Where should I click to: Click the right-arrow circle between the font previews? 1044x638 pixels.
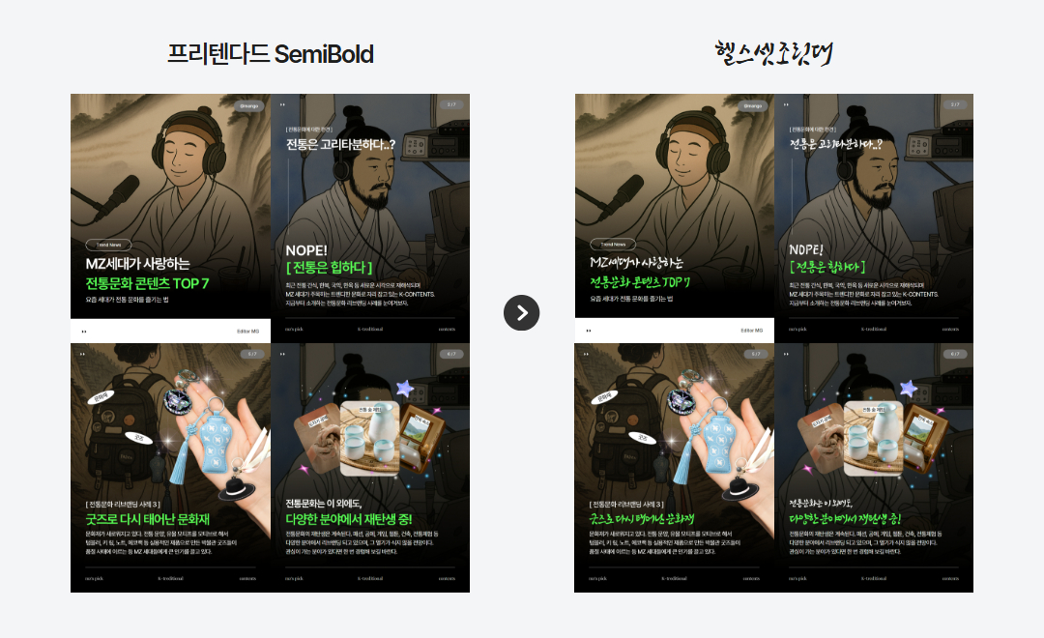coord(521,313)
